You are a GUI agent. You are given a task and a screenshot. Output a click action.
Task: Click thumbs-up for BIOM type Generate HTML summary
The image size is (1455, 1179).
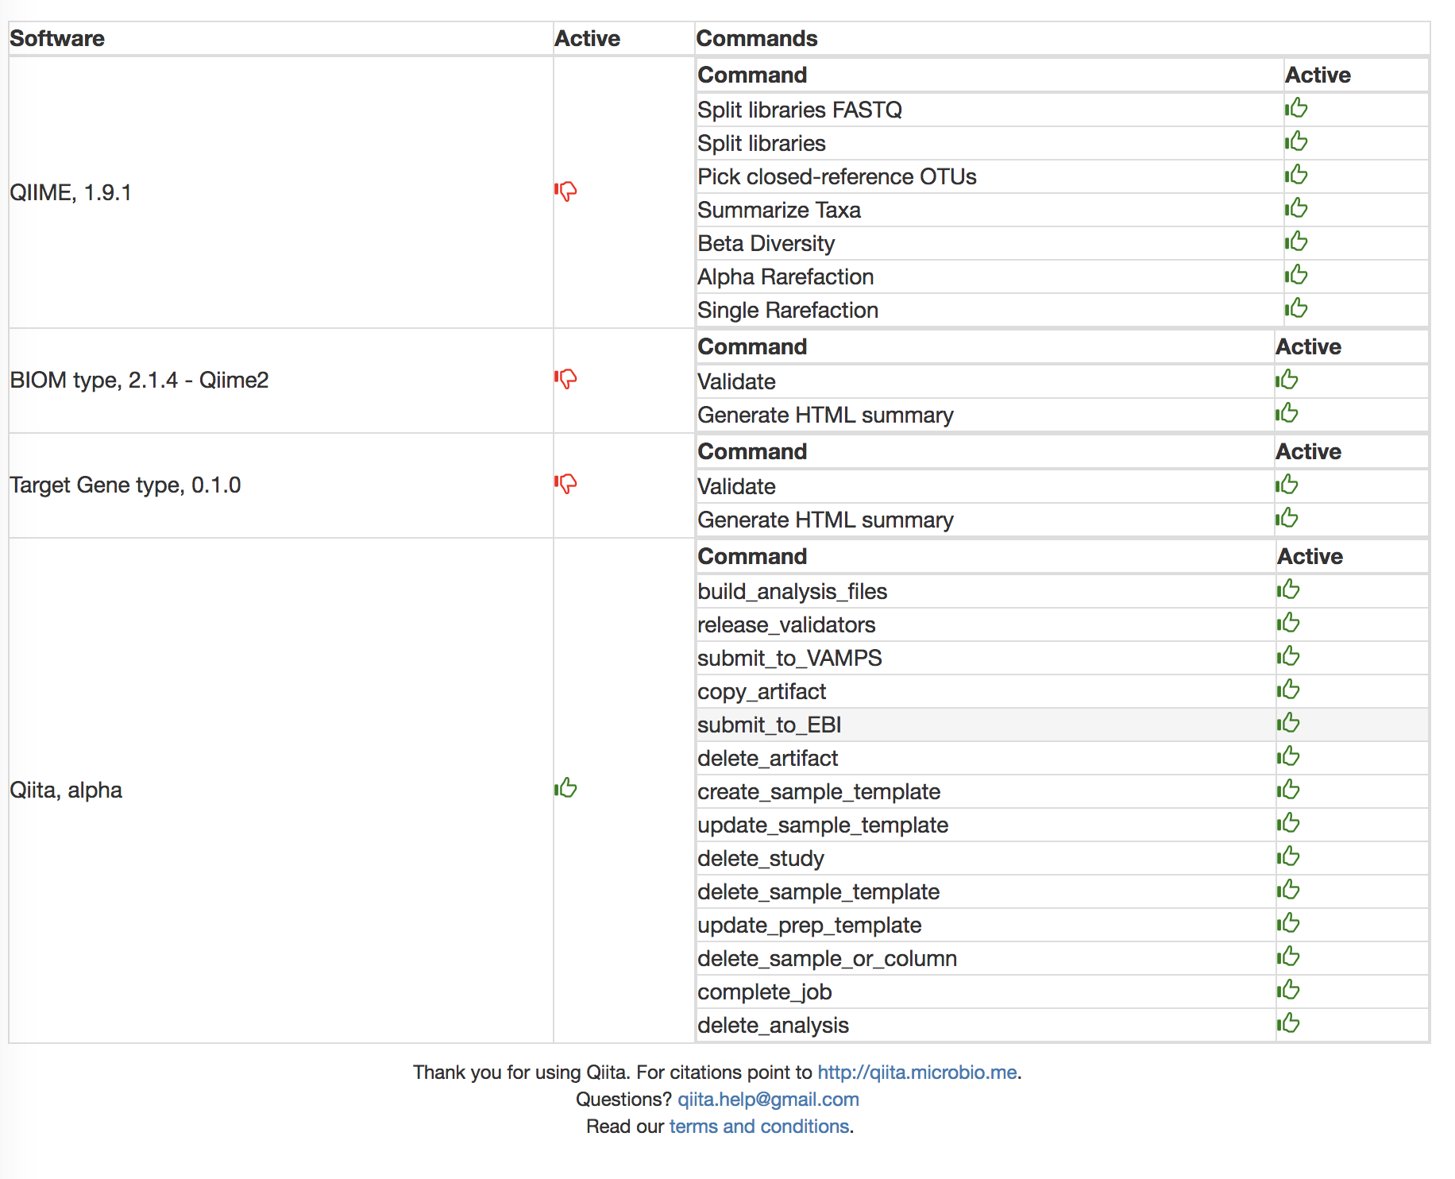pos(1287,412)
